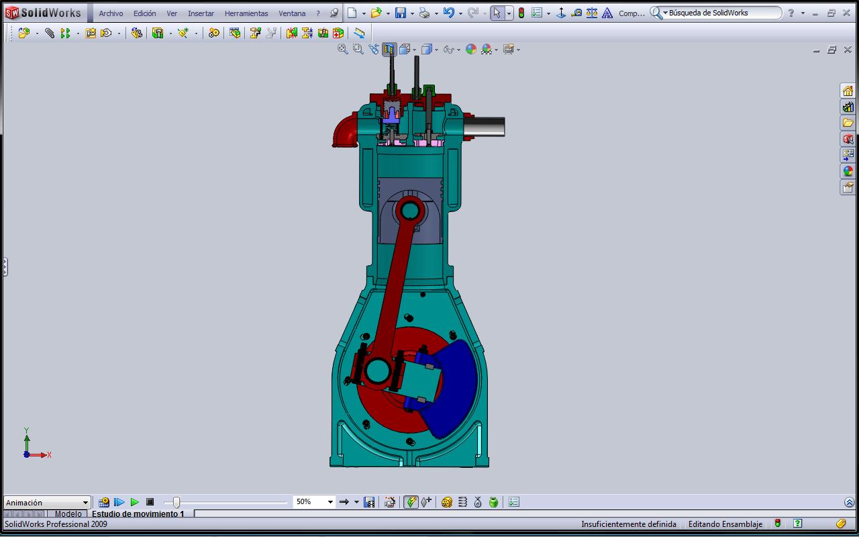Click the Save animation film icon
Viewport: 859px width, 537px height.
pyautogui.click(x=369, y=502)
